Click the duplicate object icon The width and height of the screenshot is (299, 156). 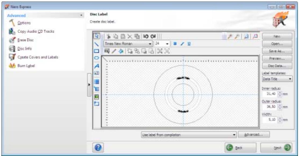137,36
